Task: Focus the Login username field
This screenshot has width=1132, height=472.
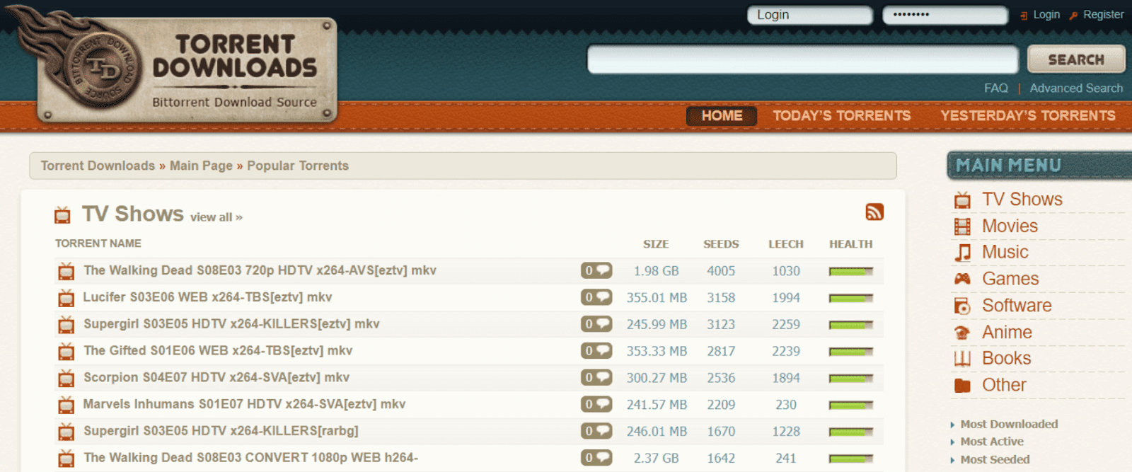Action: 810,15
